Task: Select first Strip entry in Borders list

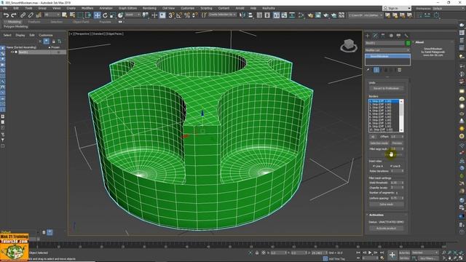Action: point(384,101)
